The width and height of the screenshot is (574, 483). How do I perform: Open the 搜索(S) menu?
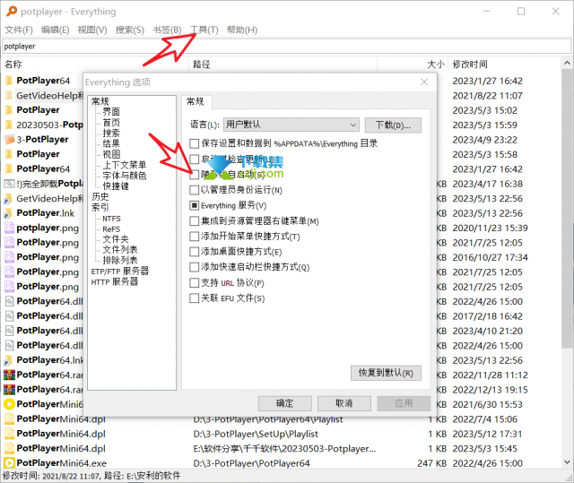129,30
